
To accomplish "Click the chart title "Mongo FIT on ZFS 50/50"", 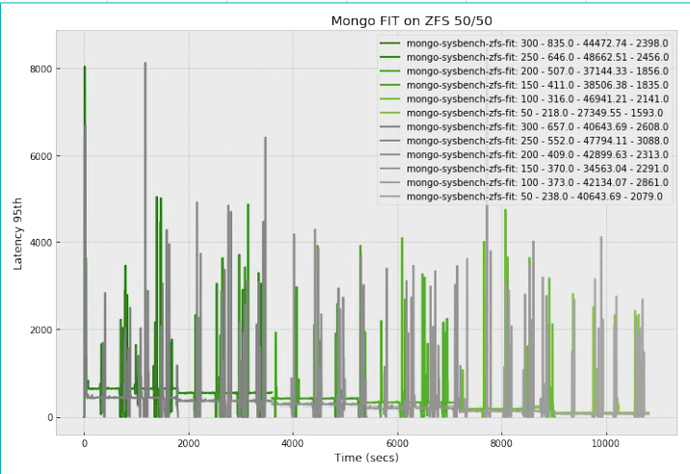I will coord(411,20).
